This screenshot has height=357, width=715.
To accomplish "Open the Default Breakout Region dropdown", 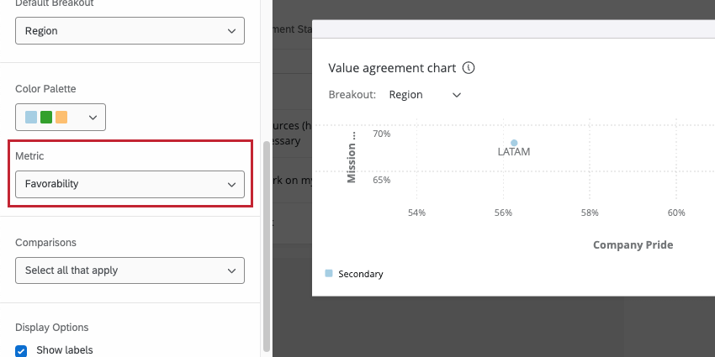I will 130,31.
